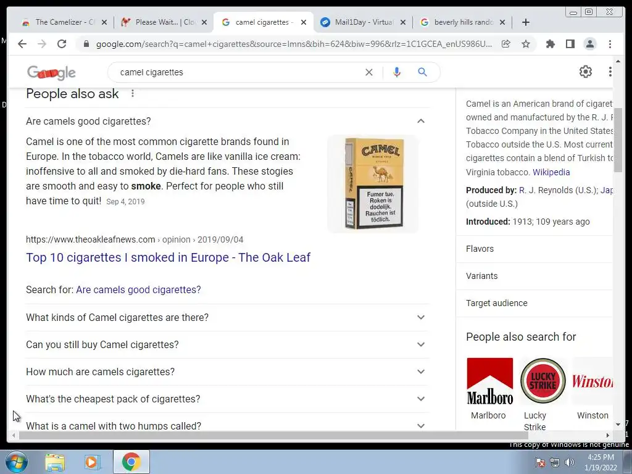Share this page icon in address bar
632x474 pixels.
506,44
